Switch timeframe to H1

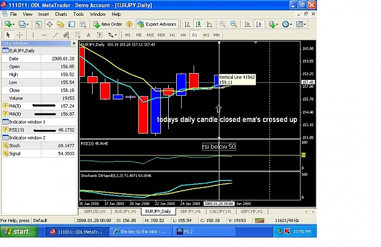coord(173,35)
